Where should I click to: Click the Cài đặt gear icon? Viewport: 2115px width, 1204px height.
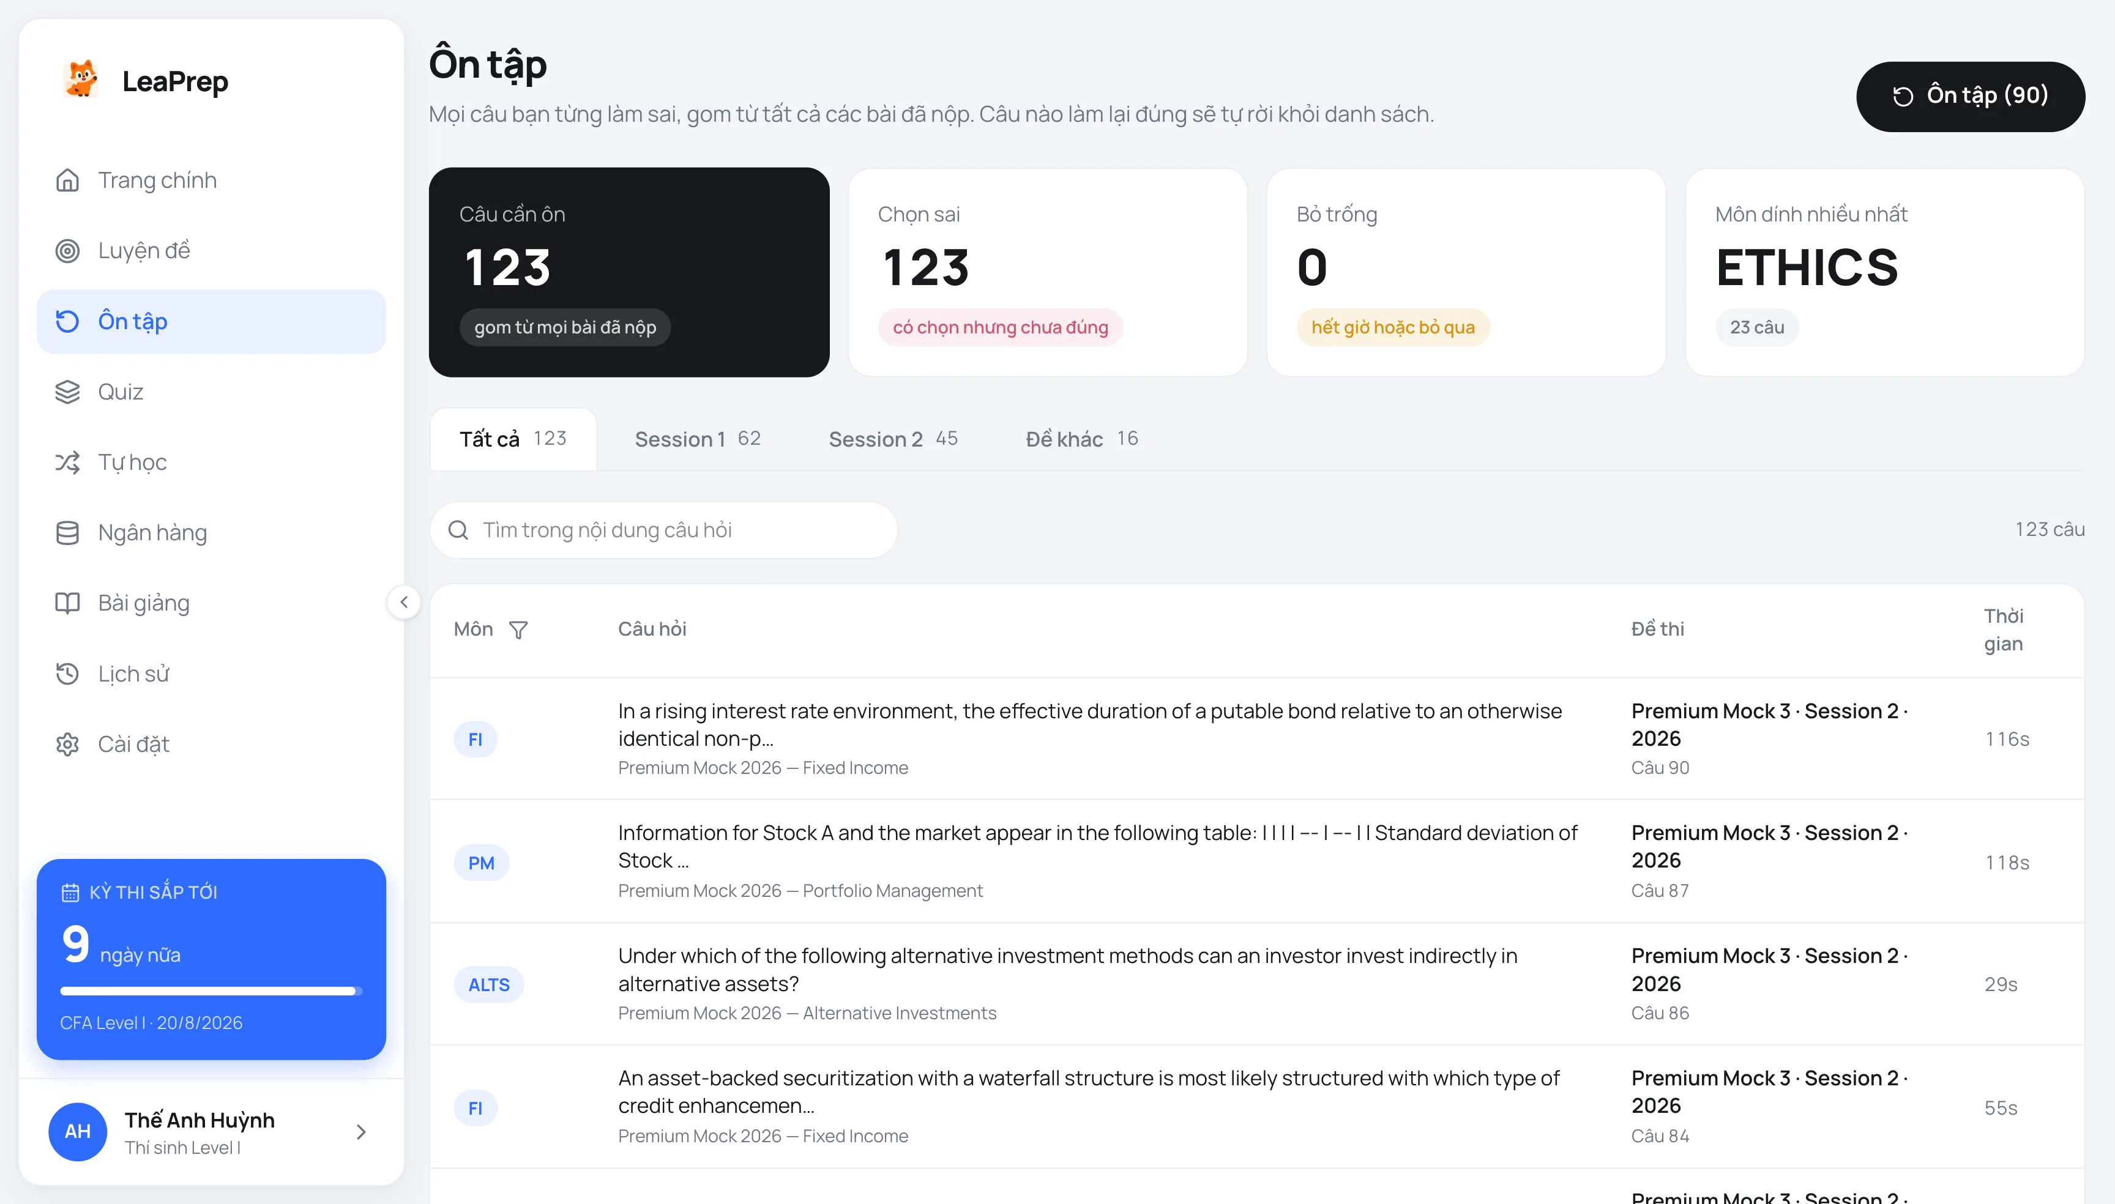[67, 744]
